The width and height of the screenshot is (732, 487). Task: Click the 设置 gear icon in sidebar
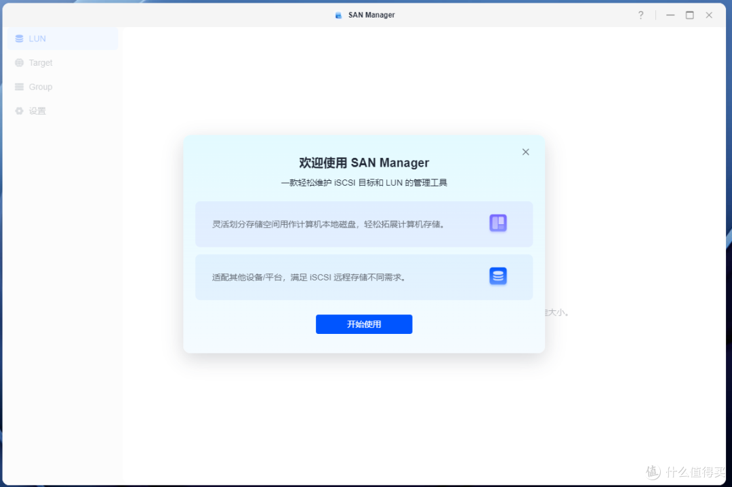19,111
